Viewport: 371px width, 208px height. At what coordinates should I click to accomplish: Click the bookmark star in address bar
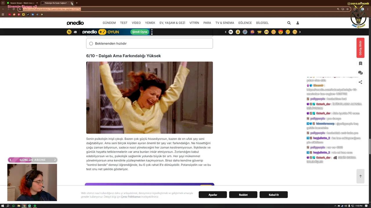[348, 9]
